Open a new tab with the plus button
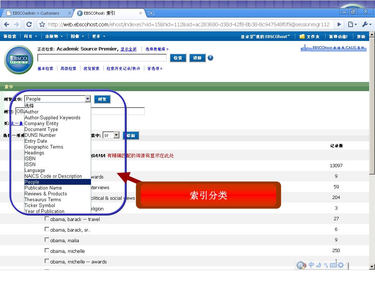Screen dimensions: 375x281 (x=151, y=13)
